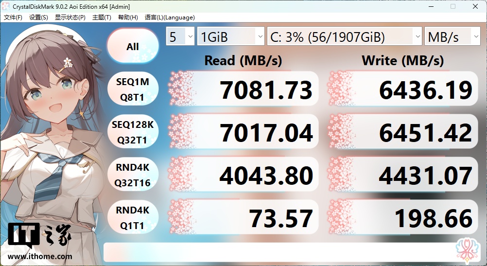Screen dimensions: 487x266
Task: Open the test count dropdown showing 5
Action: tap(180, 36)
